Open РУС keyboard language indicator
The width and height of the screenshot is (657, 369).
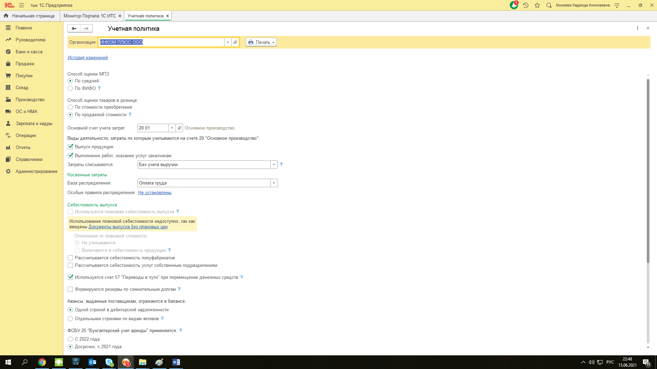click(x=610, y=362)
